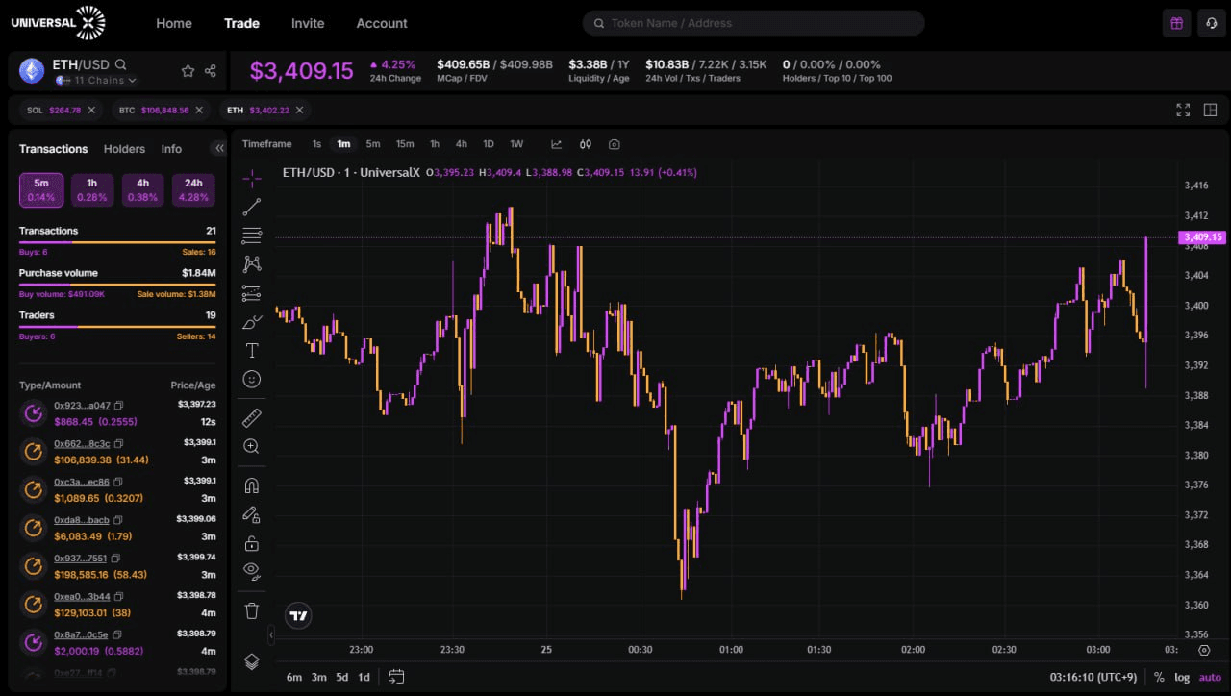Open transaction address 0x923...a047

82,406
